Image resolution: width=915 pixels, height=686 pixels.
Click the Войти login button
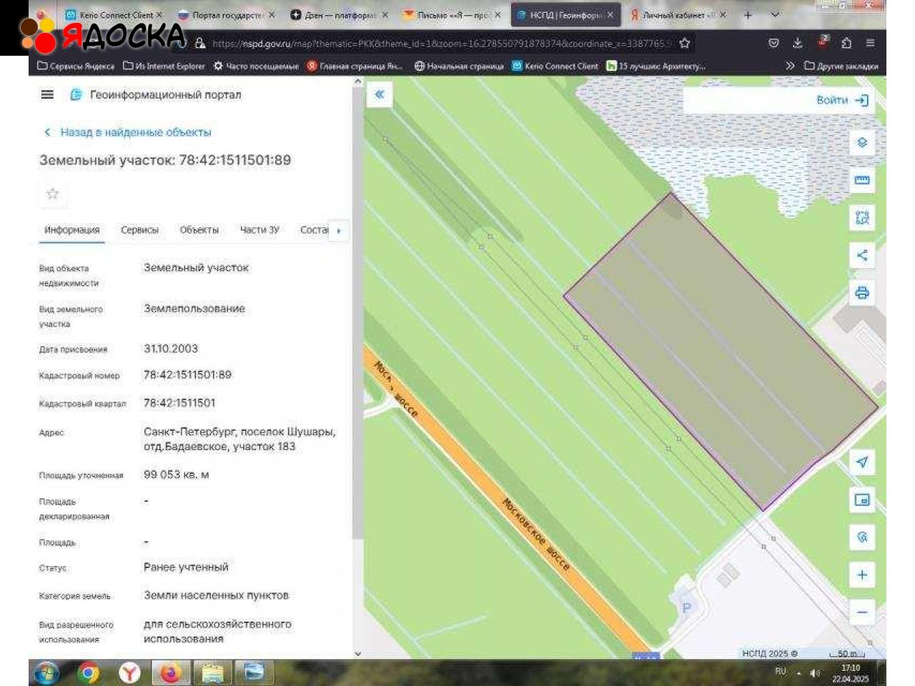(x=841, y=100)
